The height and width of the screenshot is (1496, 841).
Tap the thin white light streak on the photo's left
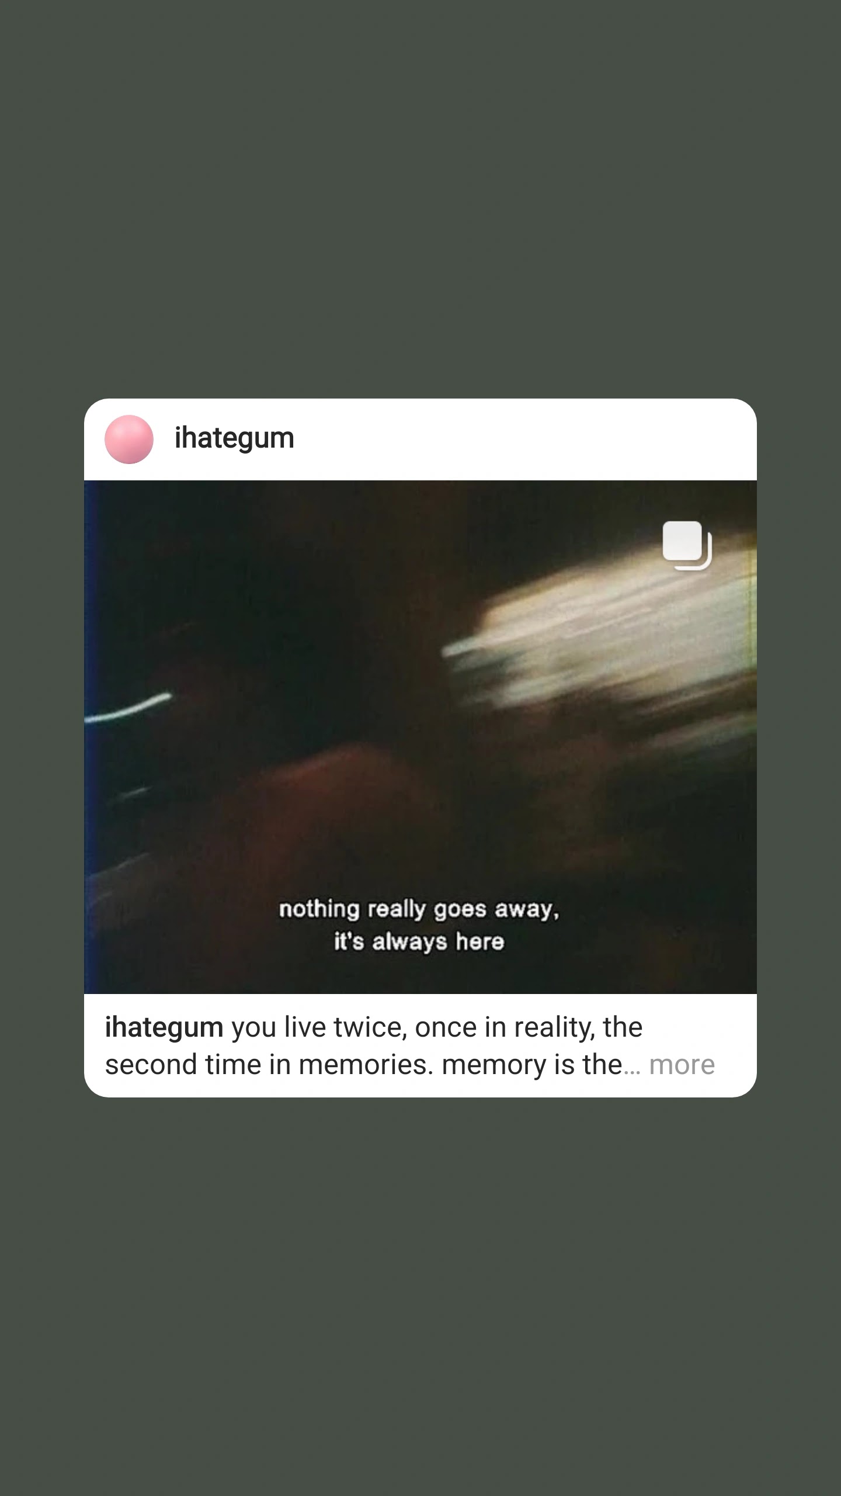point(128,708)
